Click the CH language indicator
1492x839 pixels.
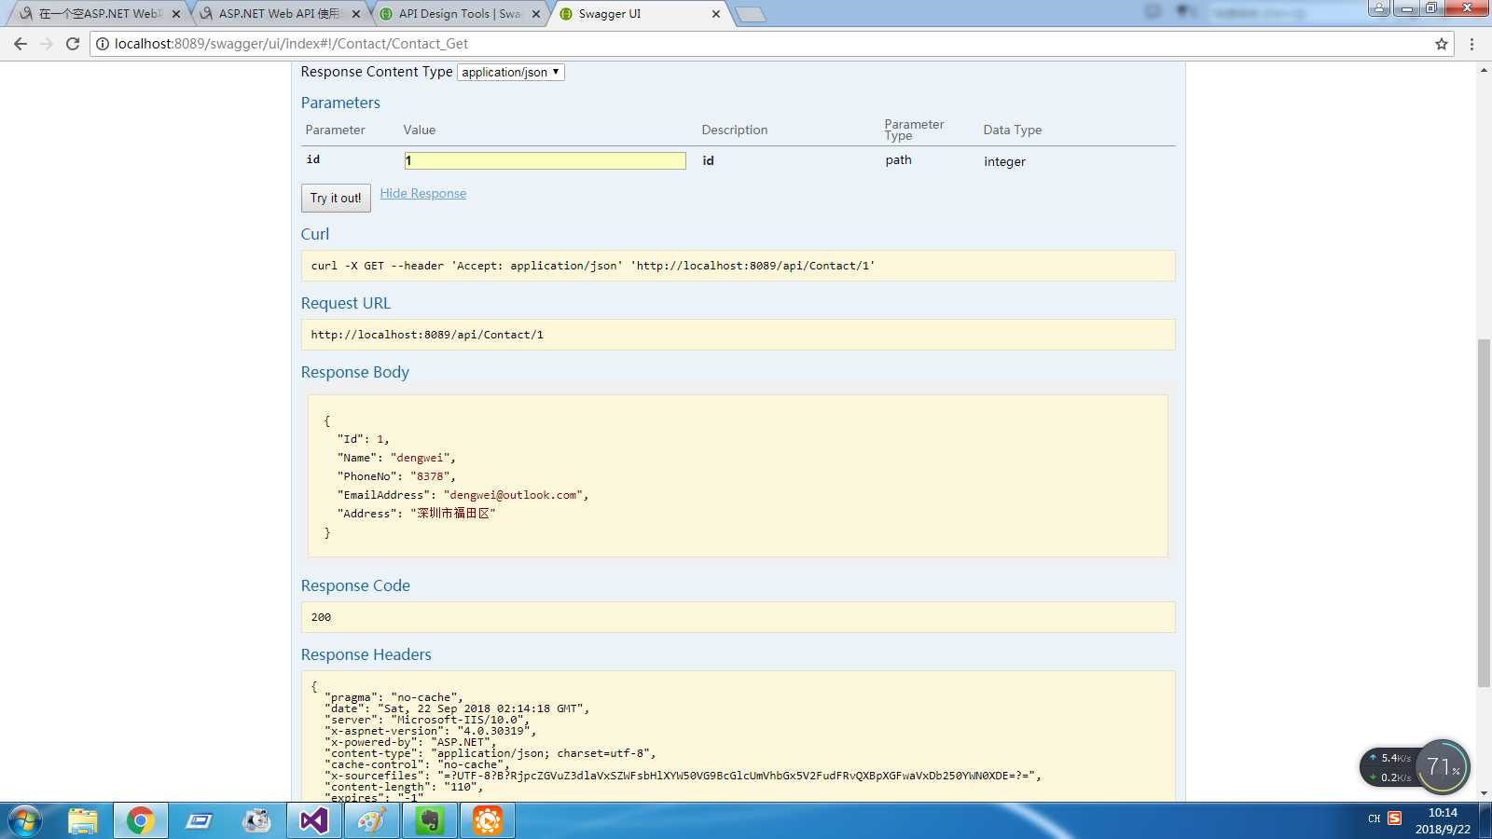1374,819
